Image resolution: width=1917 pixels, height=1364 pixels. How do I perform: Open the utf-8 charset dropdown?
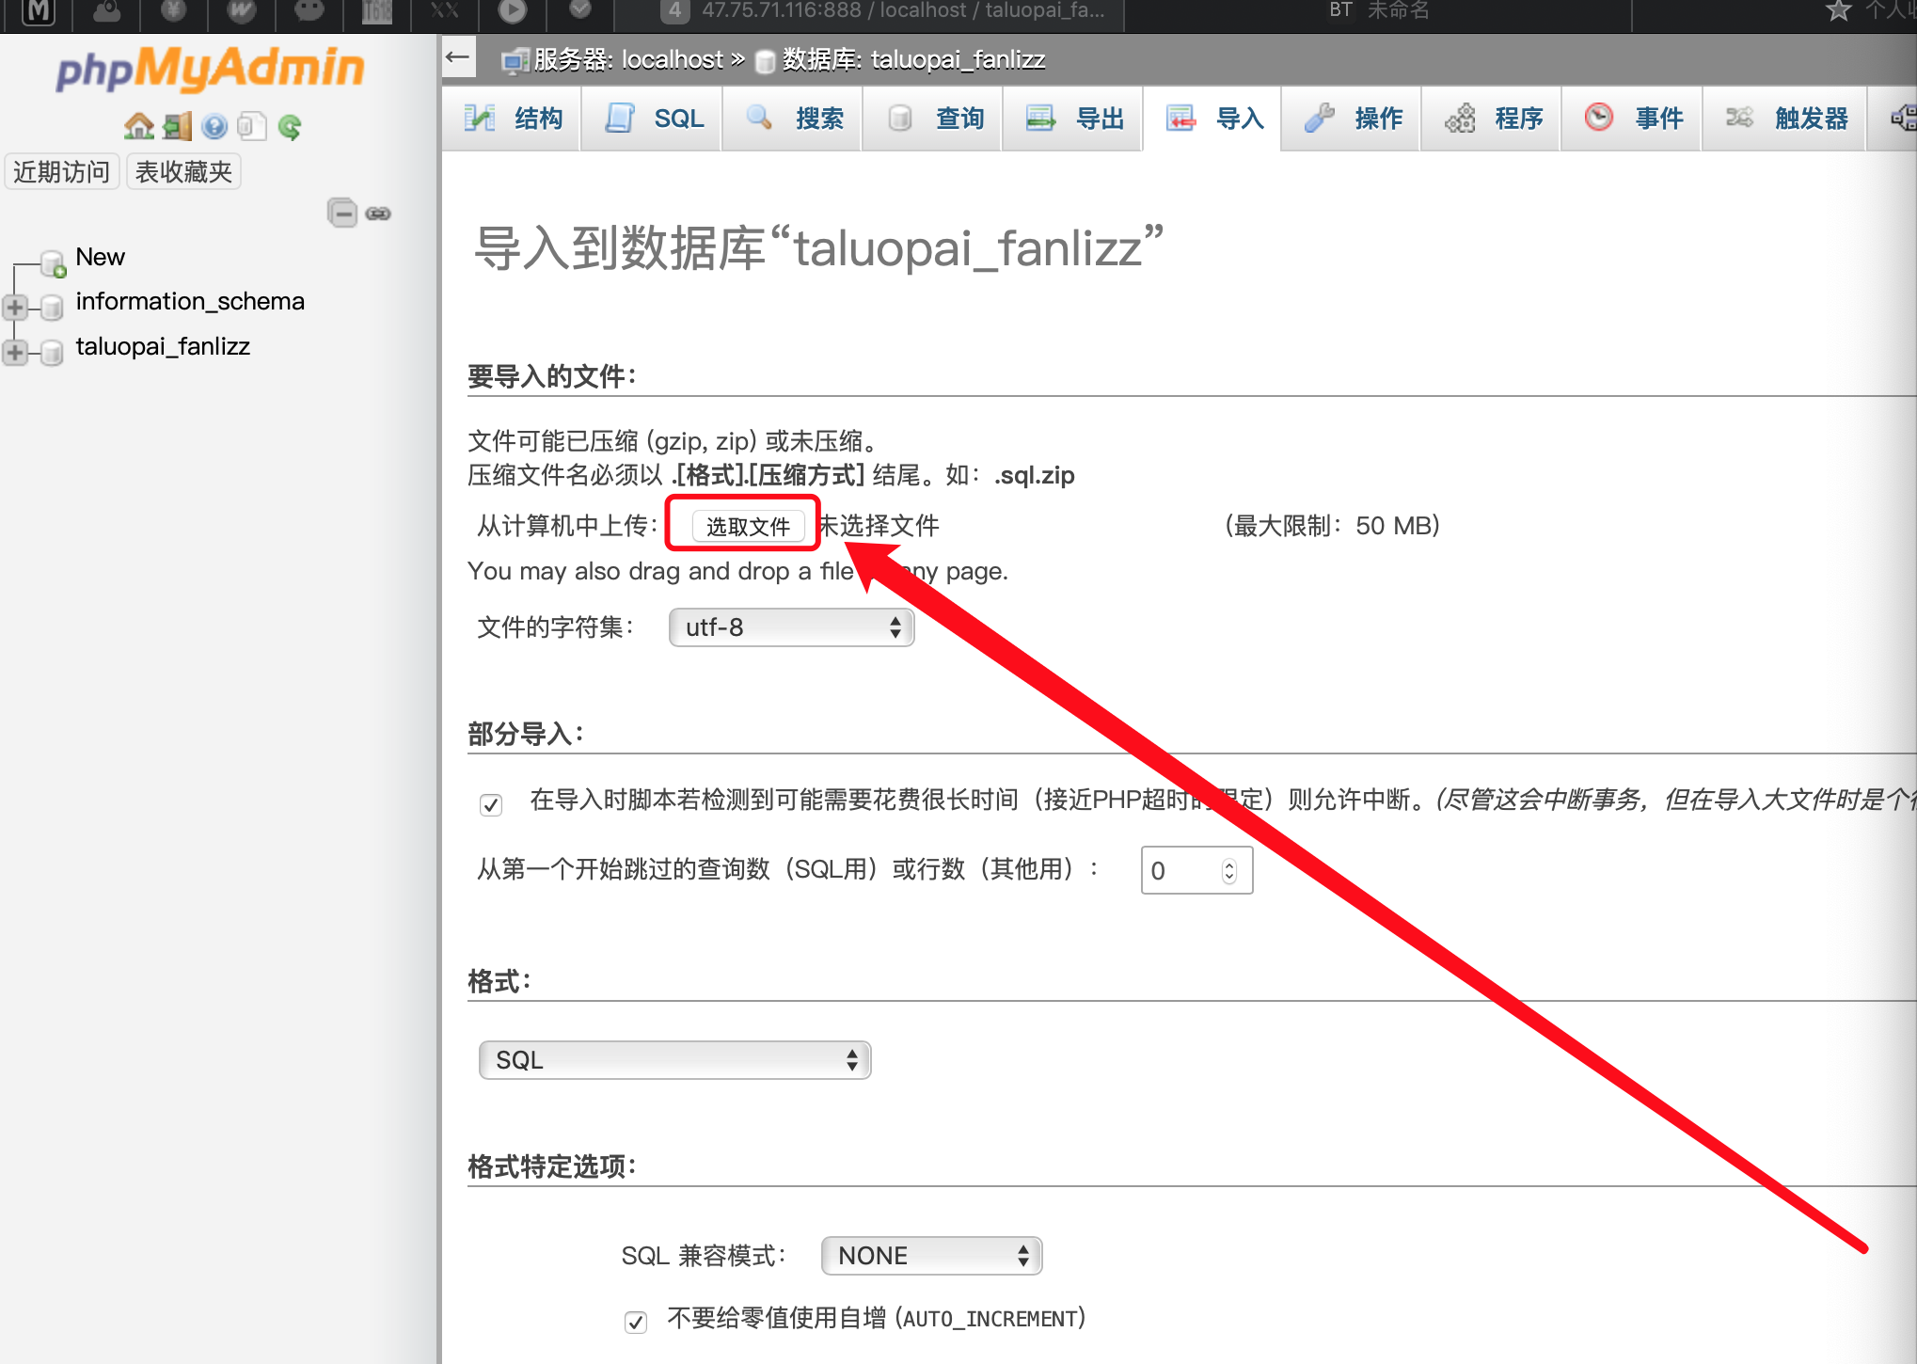point(791,627)
